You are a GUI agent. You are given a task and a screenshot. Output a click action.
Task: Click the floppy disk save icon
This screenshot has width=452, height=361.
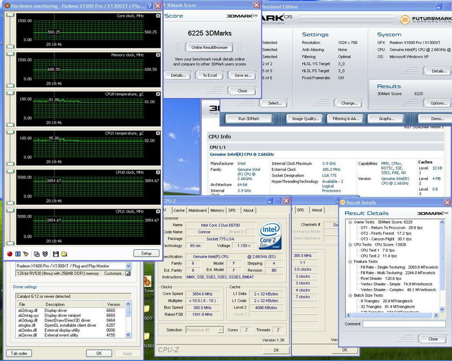[55, 254]
